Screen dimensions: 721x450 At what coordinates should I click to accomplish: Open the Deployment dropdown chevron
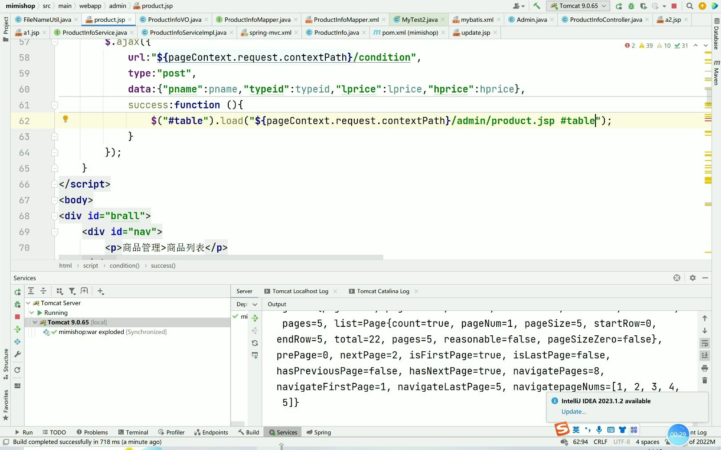[255, 305]
